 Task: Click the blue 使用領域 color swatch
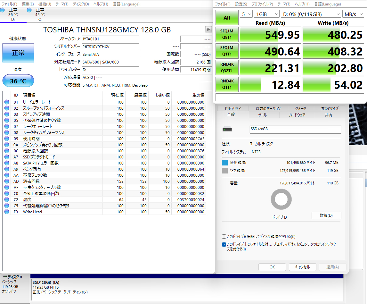(225, 163)
